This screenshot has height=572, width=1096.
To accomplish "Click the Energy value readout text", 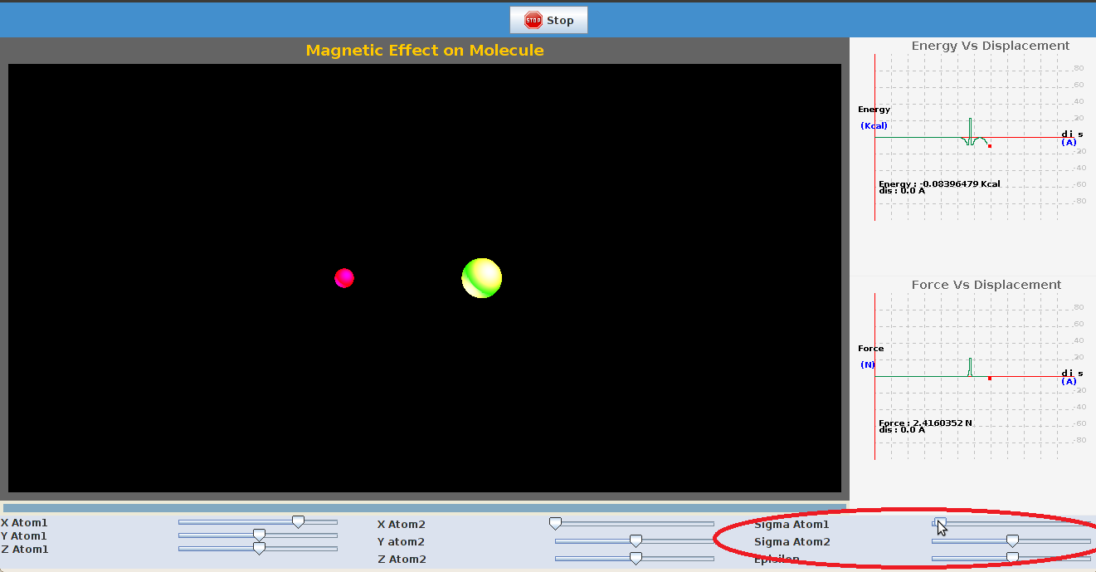I will coord(939,183).
